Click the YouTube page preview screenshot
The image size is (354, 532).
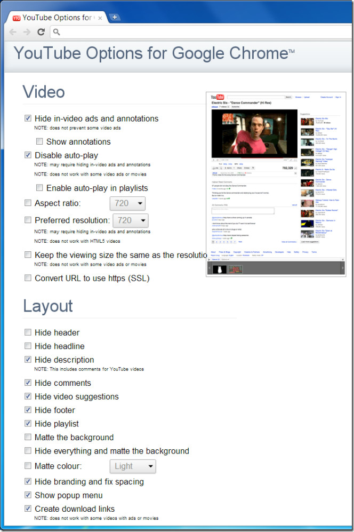276,184
